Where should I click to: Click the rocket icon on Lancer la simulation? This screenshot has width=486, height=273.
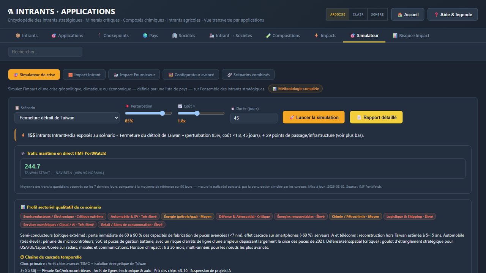pos(292,118)
